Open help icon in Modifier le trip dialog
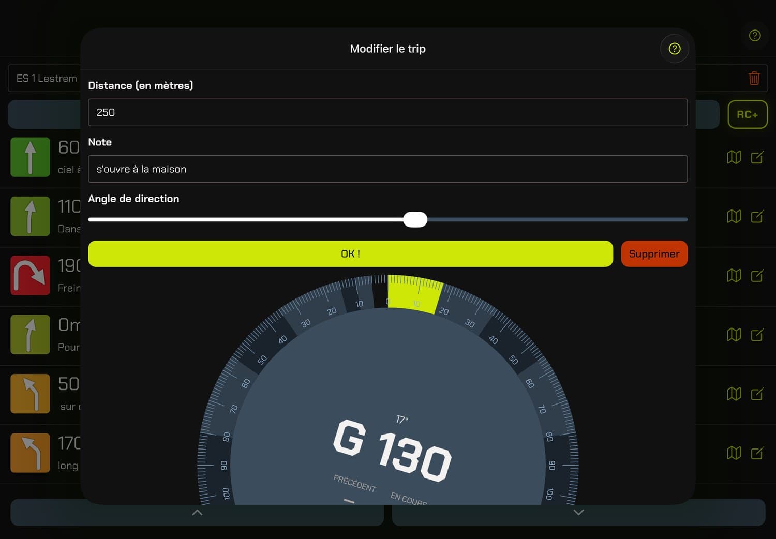The height and width of the screenshot is (539, 776). pos(674,49)
